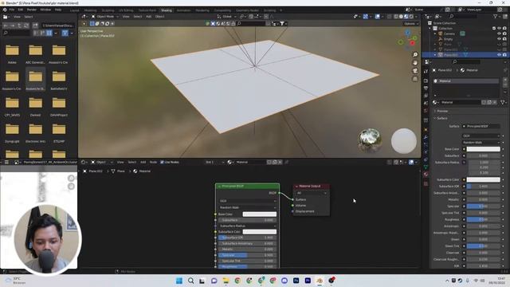Screen dimensions: 510x287
Task: Switch perspective/orthographic grid icon in viewport
Action: [415, 79]
